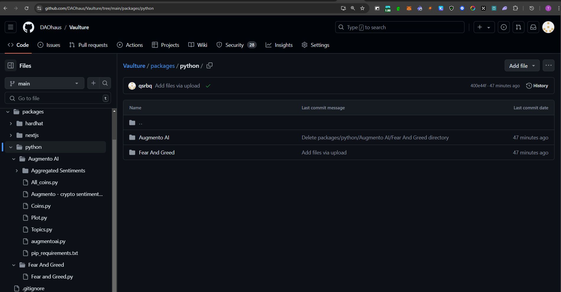561x292 pixels.
Task: Open All_coins.py in the file tree
Action: (45, 182)
